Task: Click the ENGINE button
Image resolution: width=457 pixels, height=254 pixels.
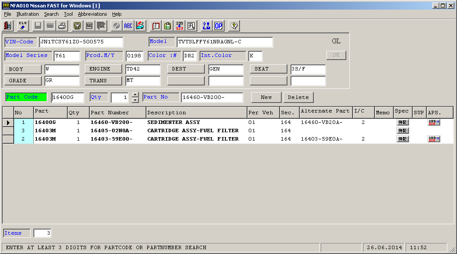Action: (x=103, y=69)
